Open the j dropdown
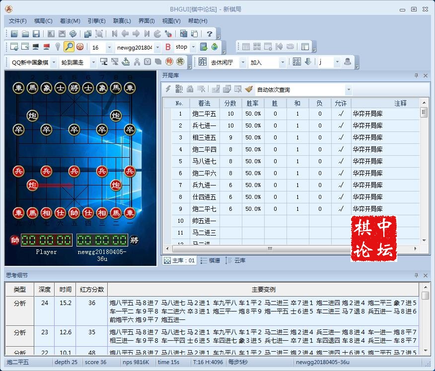The width and height of the screenshot is (435, 371). 337,62
